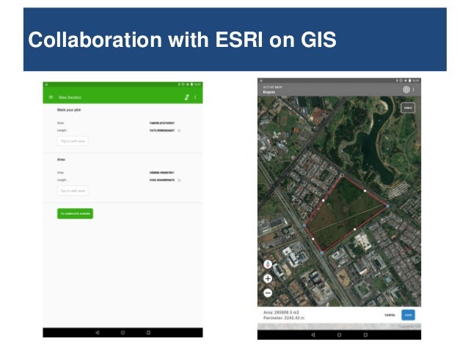Tap Home in the left tablet navigation bar
This screenshot has height=351, width=468.
tap(123, 333)
